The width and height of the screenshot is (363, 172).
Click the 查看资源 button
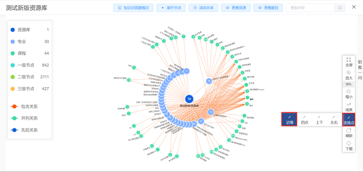pyautogui.click(x=236, y=8)
